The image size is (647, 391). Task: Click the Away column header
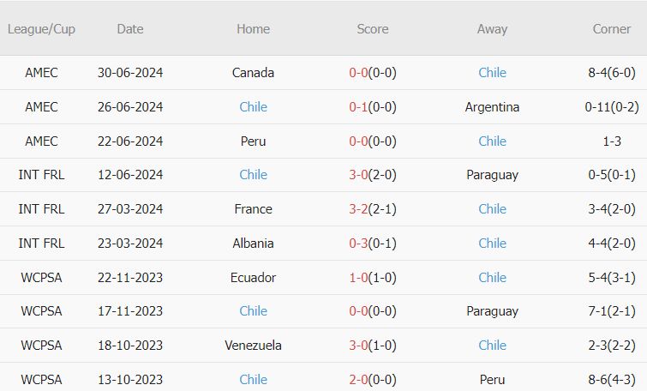click(492, 29)
